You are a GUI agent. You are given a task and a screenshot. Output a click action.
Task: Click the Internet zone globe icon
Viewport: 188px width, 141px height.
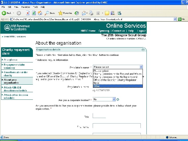[x=167, y=137]
